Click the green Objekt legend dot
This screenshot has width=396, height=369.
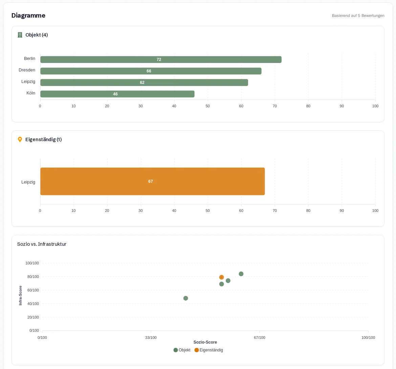coord(176,350)
